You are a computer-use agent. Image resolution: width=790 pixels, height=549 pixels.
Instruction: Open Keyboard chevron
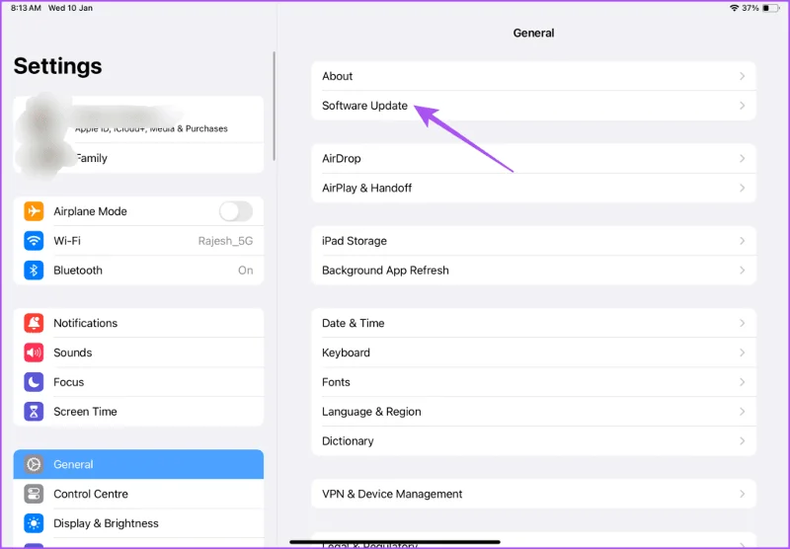click(x=743, y=353)
